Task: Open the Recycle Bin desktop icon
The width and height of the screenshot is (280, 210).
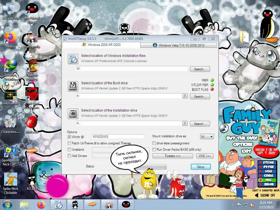Action: pos(10,11)
